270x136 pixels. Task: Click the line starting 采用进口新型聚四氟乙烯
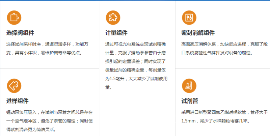click(224, 112)
